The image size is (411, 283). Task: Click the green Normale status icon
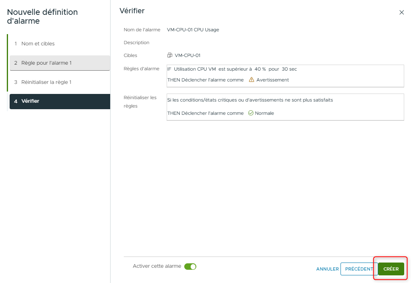[x=250, y=113]
